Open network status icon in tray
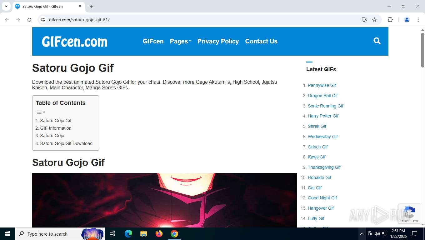This screenshot has width=425, height=240. [x=385, y=234]
